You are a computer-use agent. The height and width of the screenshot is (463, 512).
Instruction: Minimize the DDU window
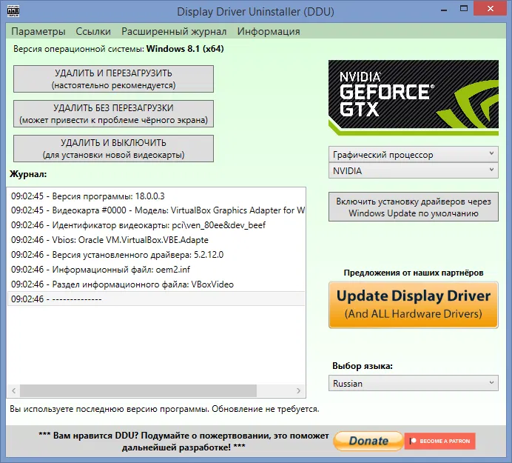[x=444, y=10]
